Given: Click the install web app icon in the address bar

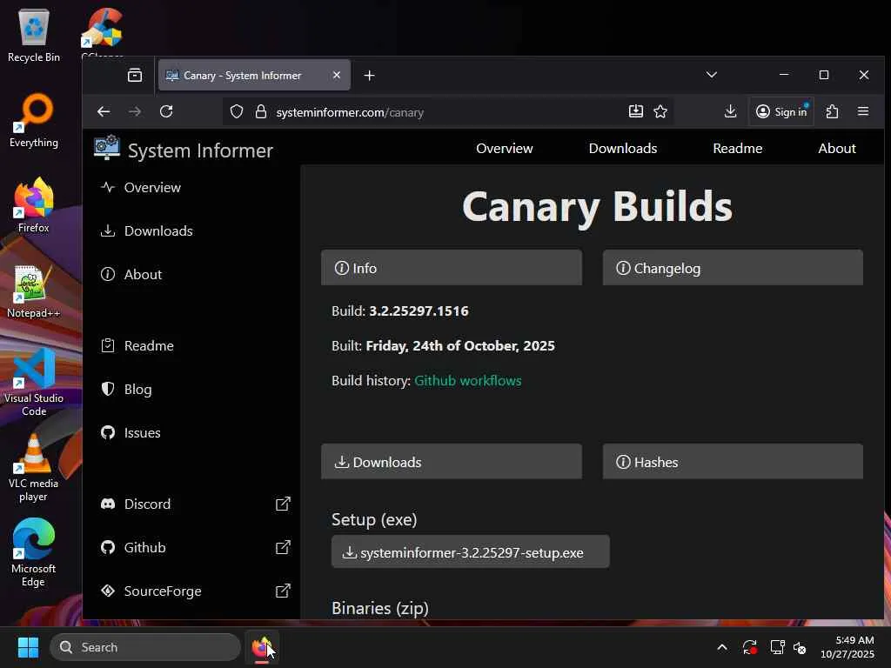Looking at the screenshot, I should pyautogui.click(x=636, y=111).
